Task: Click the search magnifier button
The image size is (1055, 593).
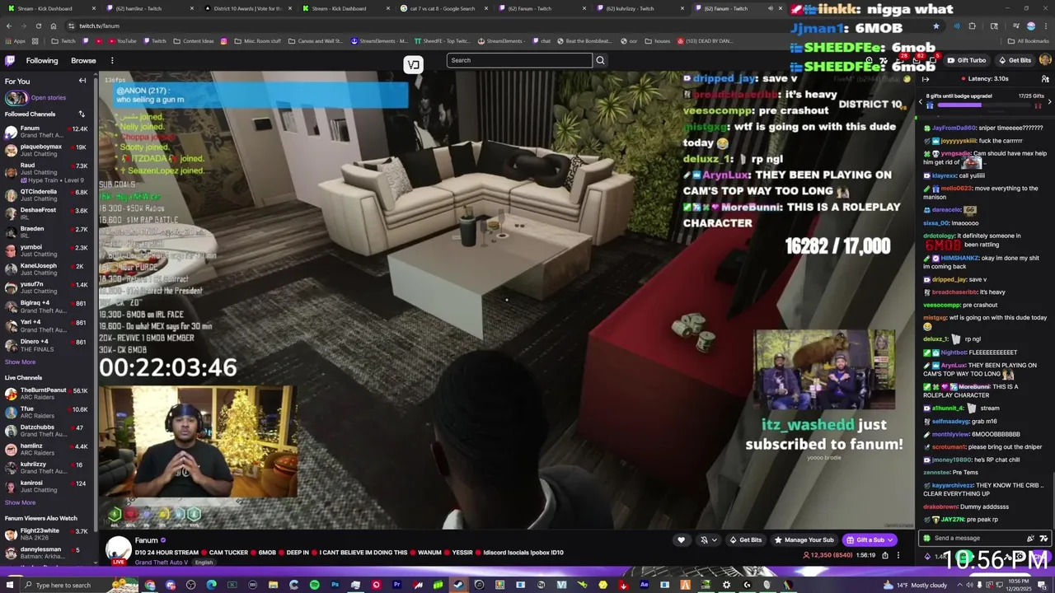Action: 600,60
